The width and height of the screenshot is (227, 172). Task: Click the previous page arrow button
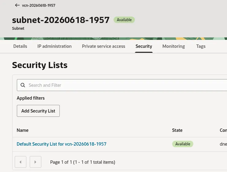click(x=21, y=162)
